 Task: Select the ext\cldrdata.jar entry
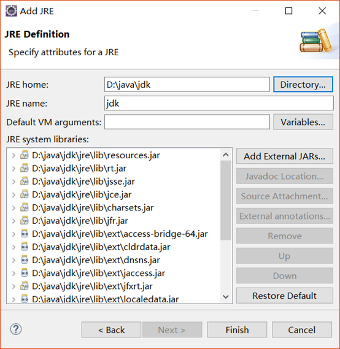(101, 247)
